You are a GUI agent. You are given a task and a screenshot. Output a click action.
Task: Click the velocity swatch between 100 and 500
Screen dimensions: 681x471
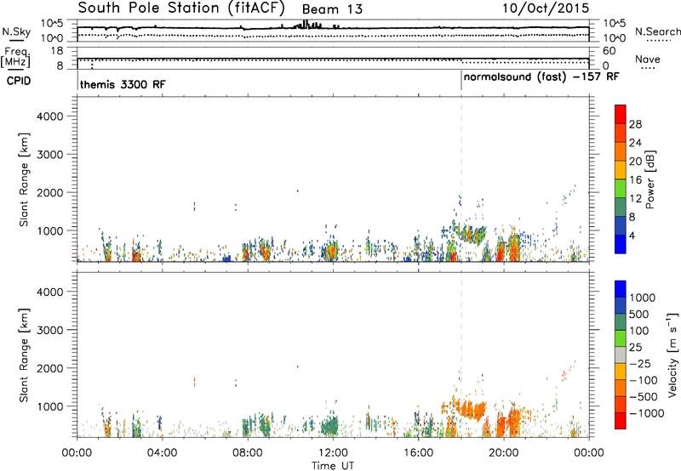621,322
